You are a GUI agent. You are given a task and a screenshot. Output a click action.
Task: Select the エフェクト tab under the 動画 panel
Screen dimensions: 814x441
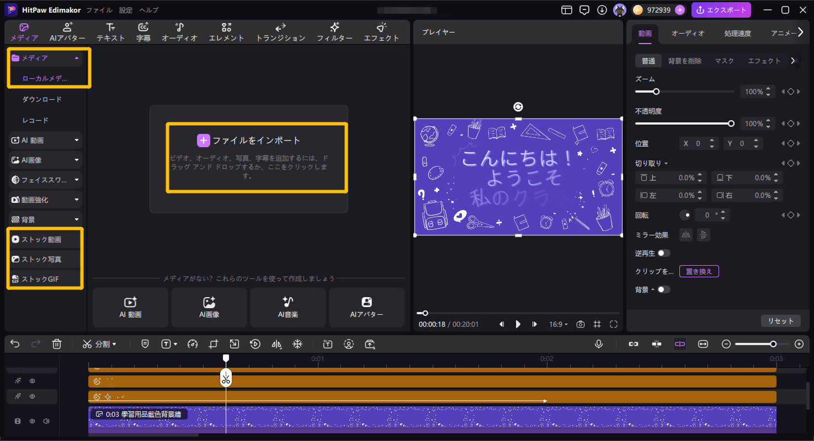tap(764, 61)
